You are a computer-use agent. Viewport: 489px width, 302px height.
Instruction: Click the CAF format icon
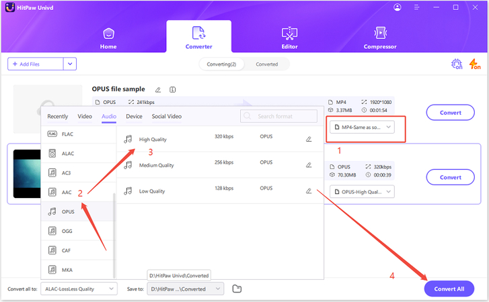point(52,250)
